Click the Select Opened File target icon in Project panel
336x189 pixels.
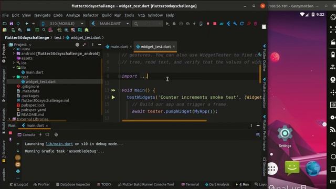point(77,45)
